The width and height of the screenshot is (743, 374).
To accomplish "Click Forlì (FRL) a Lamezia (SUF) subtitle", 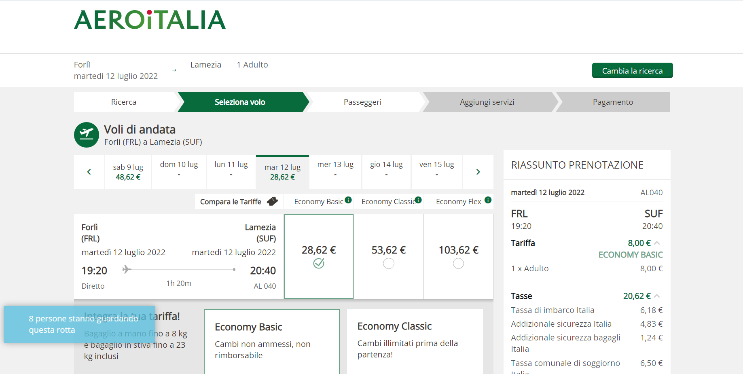I will click(x=153, y=142).
